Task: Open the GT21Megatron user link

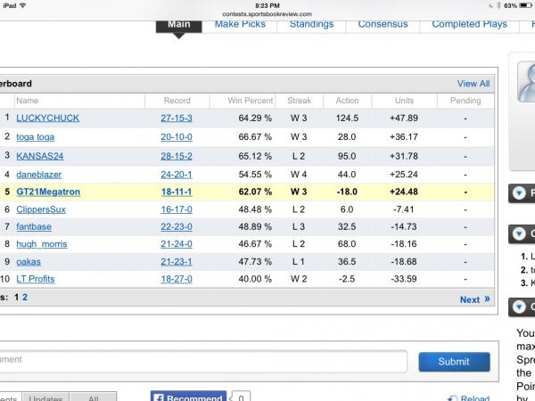Action: [x=49, y=191]
